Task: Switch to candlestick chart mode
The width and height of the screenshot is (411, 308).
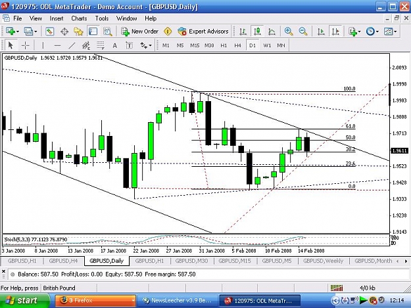Action: (x=257, y=32)
